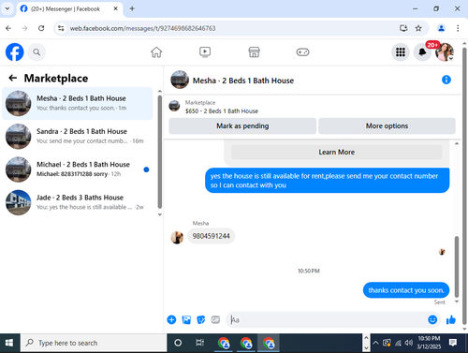Open Jade - 2 Beds 3 Baths House chat
This screenshot has height=353, width=468.
coord(78,202)
